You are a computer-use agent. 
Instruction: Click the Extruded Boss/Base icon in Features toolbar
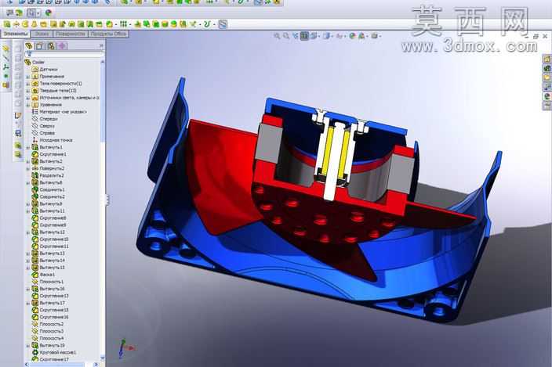coord(7,24)
